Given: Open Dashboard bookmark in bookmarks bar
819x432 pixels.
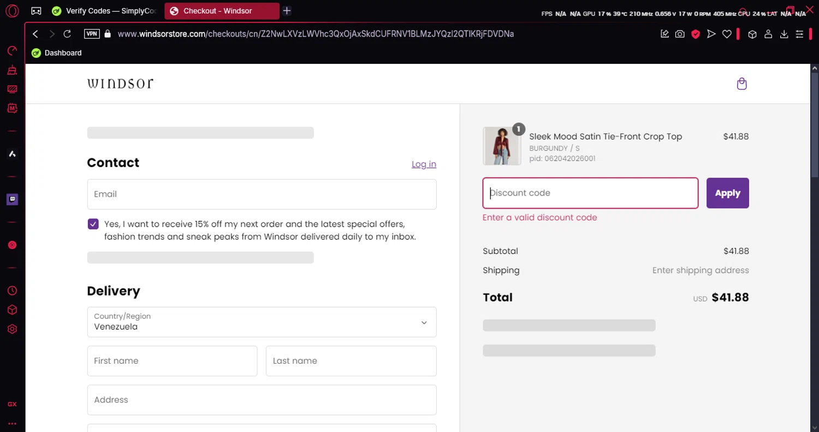Looking at the screenshot, I should (57, 53).
